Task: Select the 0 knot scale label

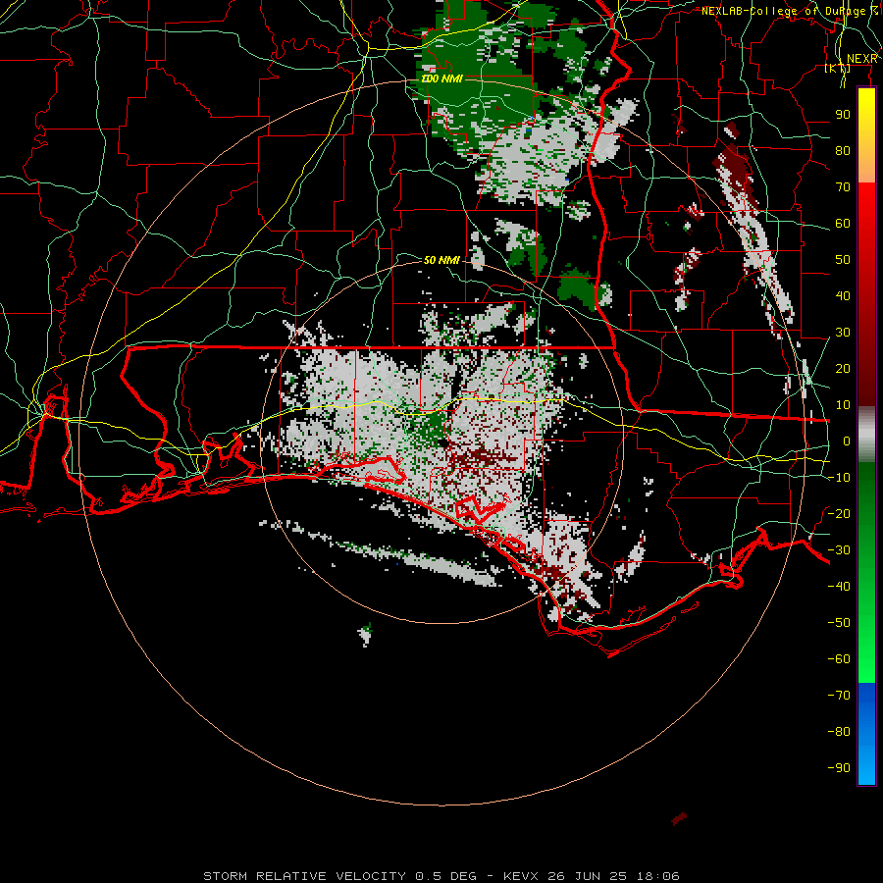Action: pyautogui.click(x=847, y=441)
